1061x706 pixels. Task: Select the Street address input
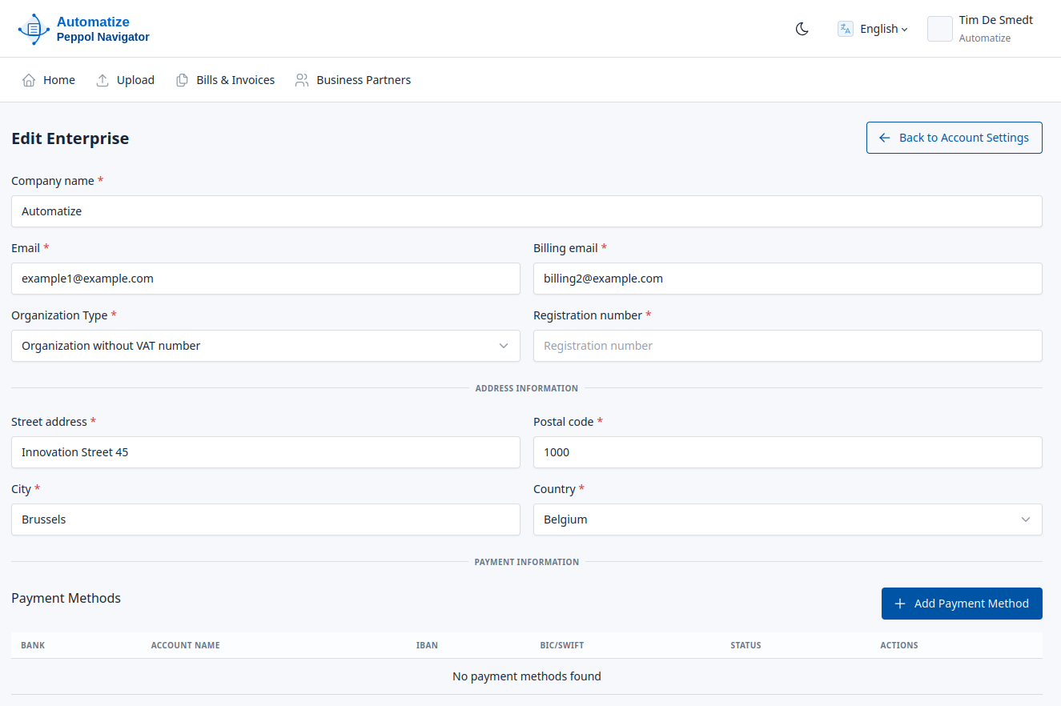click(x=265, y=452)
